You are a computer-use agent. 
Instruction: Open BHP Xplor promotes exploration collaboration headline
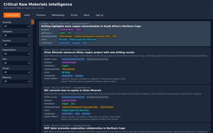click(85, 128)
